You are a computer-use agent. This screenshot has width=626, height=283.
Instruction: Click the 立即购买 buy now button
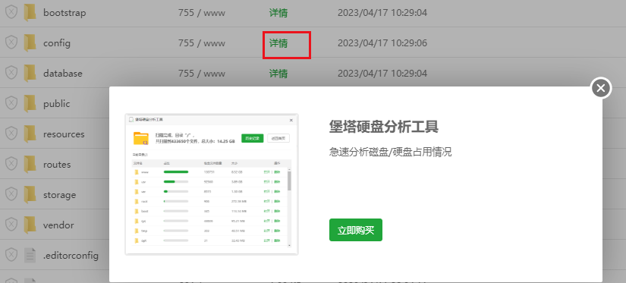pyautogui.click(x=356, y=230)
